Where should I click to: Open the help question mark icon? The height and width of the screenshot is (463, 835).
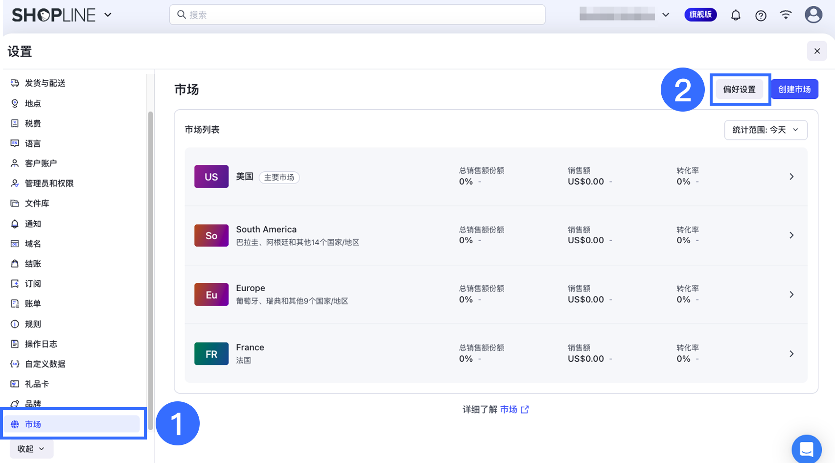click(x=761, y=16)
